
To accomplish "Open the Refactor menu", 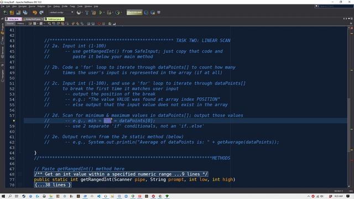I will (x=41, y=6).
